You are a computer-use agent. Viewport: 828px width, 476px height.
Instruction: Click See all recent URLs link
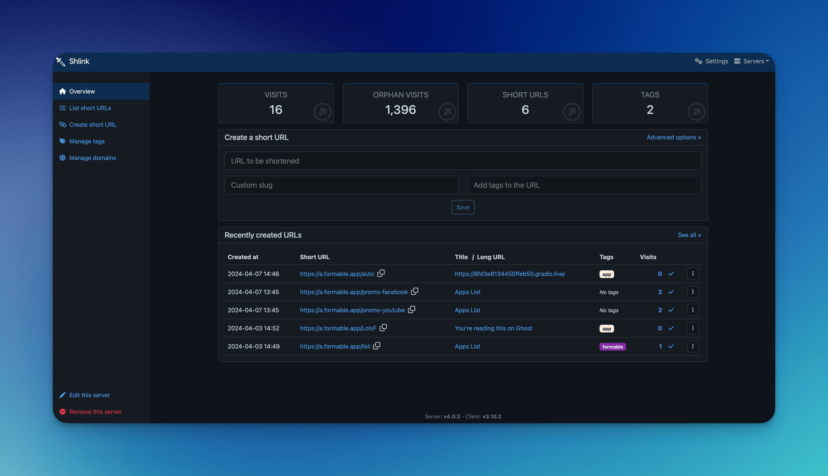click(689, 235)
